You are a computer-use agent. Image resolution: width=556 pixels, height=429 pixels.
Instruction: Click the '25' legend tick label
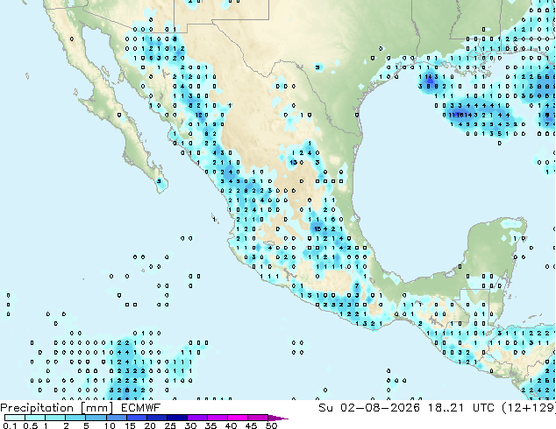(x=170, y=425)
